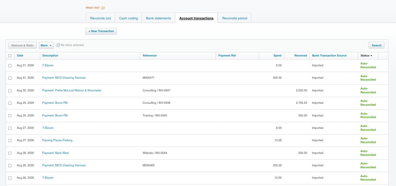
Task: Open Payment: MCO Cleaning Services on Aug 26
Action: (64, 165)
